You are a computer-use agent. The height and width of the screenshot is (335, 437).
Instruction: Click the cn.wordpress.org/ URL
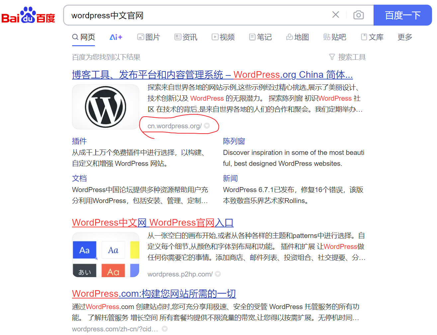click(174, 126)
